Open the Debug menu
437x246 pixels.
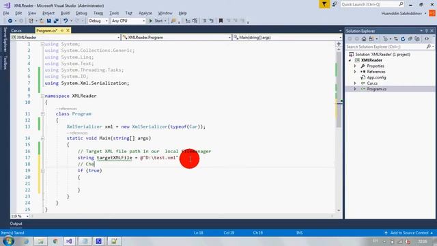(81, 13)
